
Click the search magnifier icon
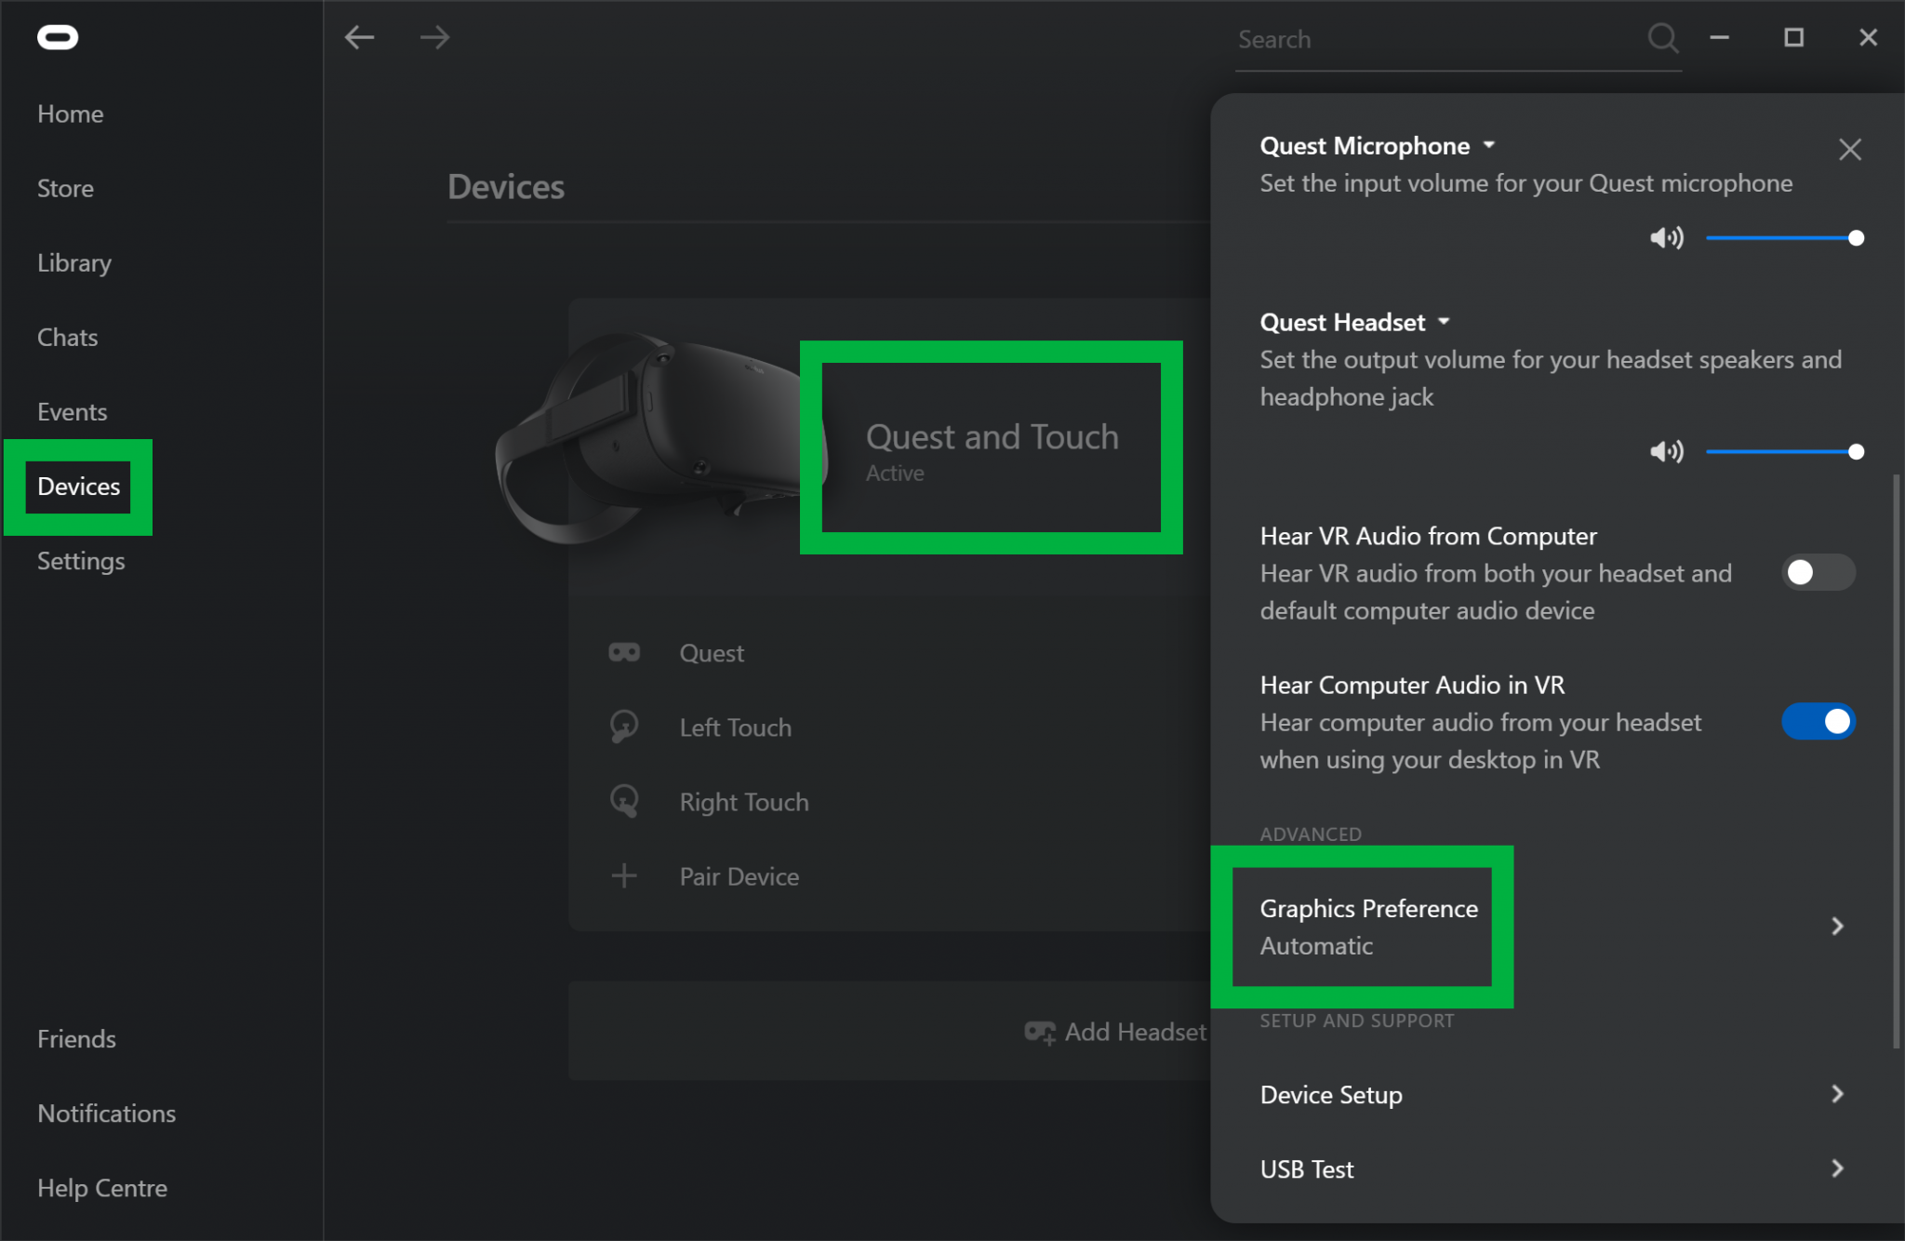coord(1662,38)
